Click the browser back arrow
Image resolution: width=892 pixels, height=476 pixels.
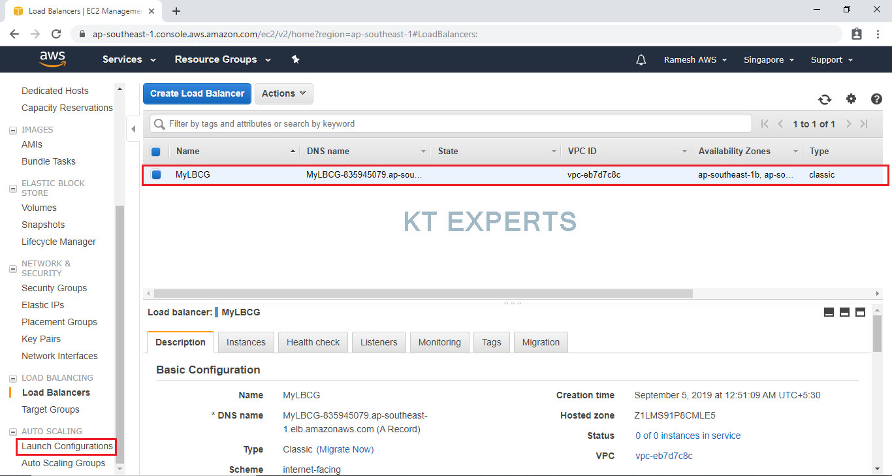coord(14,34)
